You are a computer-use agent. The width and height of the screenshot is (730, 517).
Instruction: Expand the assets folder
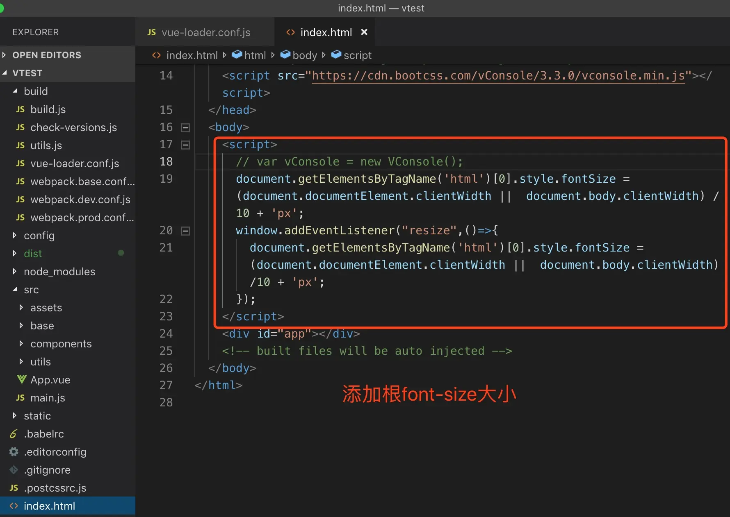(x=21, y=307)
